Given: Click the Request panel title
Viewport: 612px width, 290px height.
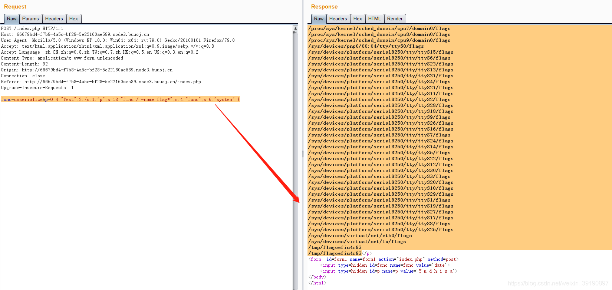Looking at the screenshot, I should [x=15, y=7].
